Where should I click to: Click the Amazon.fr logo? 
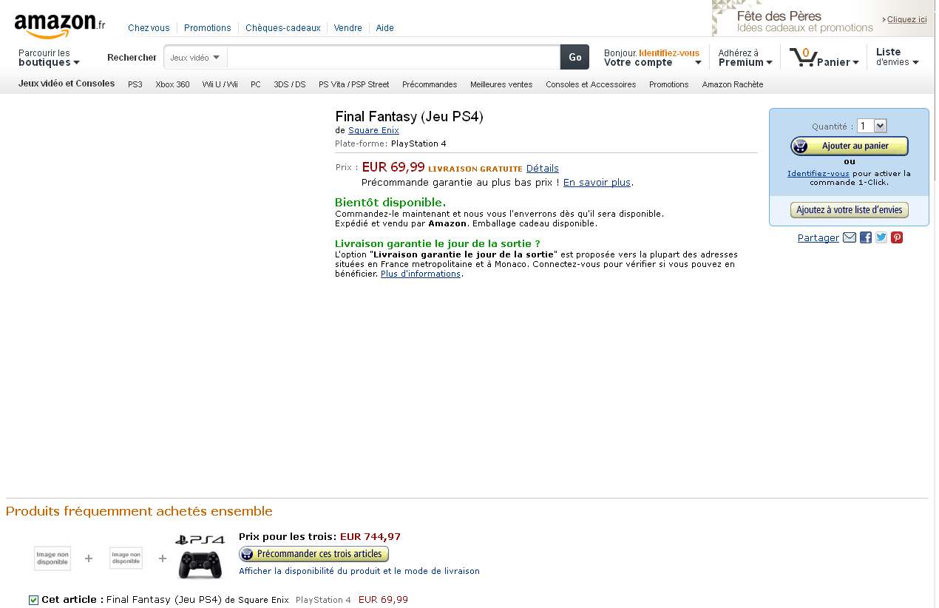pos(59,26)
